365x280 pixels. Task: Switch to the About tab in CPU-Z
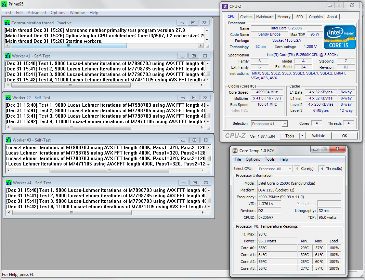click(x=332, y=17)
